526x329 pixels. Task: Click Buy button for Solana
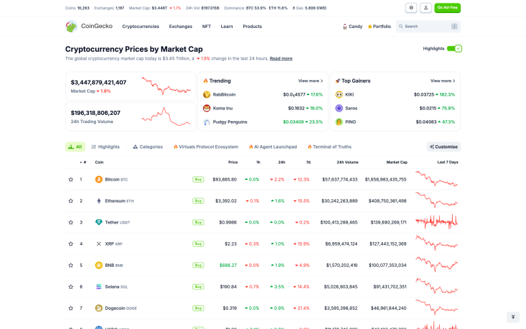(198, 287)
